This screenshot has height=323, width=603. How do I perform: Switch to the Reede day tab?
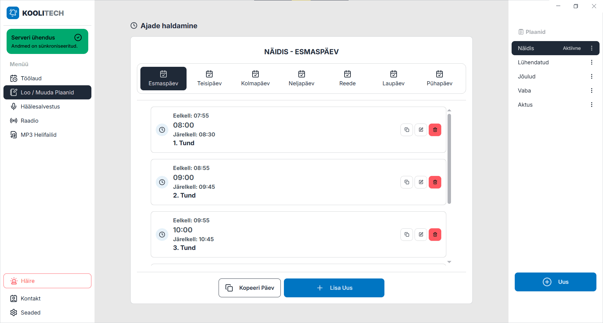pyautogui.click(x=347, y=78)
